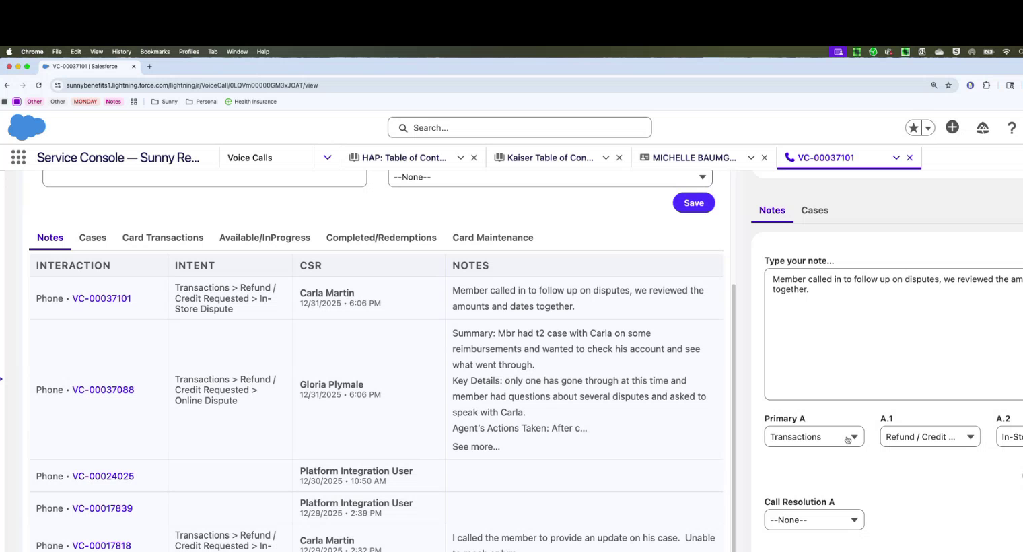
Task: Open the Trailhead guidance icon
Action: (x=983, y=128)
